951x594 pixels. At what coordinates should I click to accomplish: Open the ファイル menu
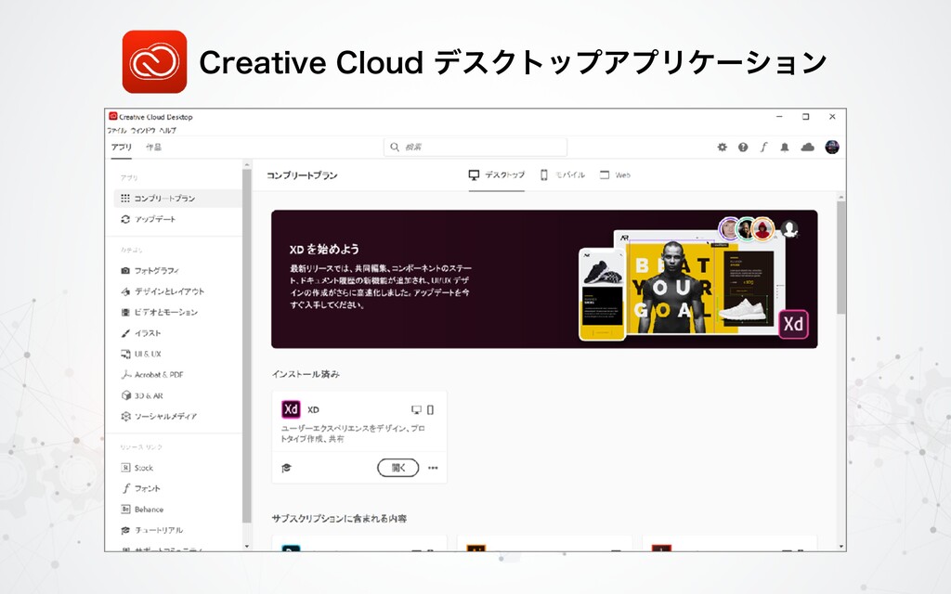click(116, 130)
